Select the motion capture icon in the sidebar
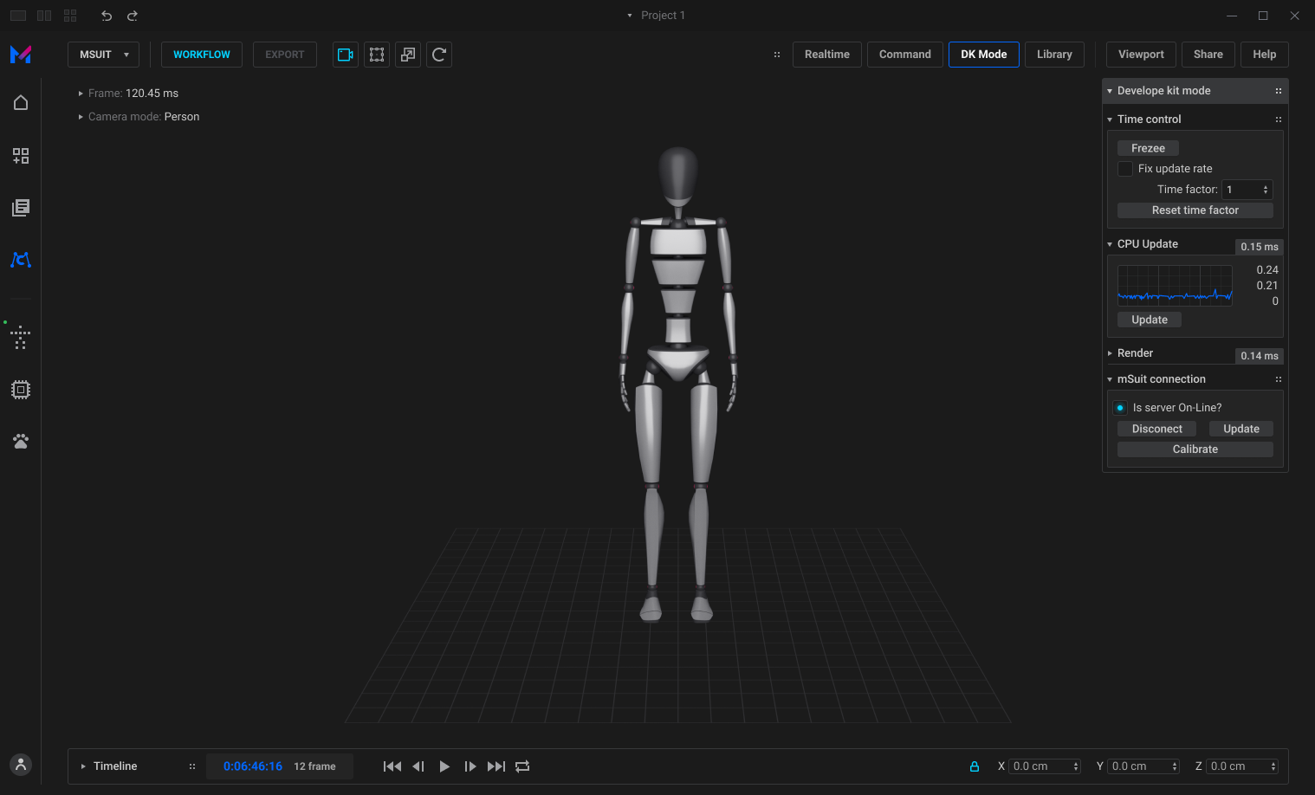Viewport: 1315px width, 795px height. pos(20,260)
